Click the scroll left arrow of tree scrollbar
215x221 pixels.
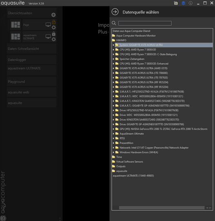click(x=207, y=208)
